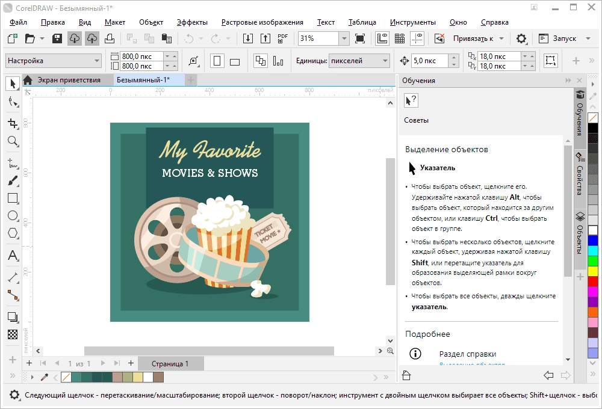Pick the blue swatch in palette
Image resolution: width=602 pixels, height=409 pixels.
coord(593,241)
